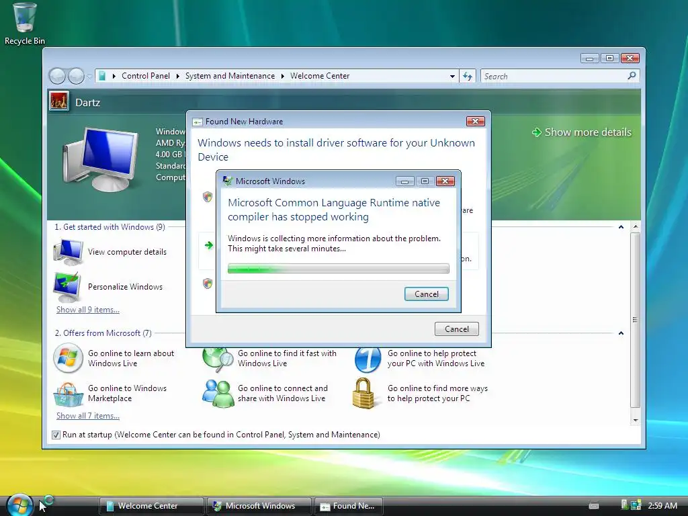Click the keyboard icon in system tray
688x516 pixels.
(594, 506)
